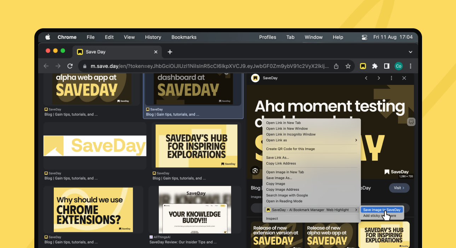Open the Chrome profile avatar
Viewport: 456px width, 248px height.
[x=399, y=66]
